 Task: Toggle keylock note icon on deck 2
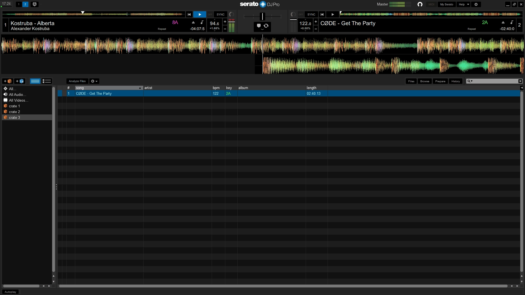click(x=512, y=22)
